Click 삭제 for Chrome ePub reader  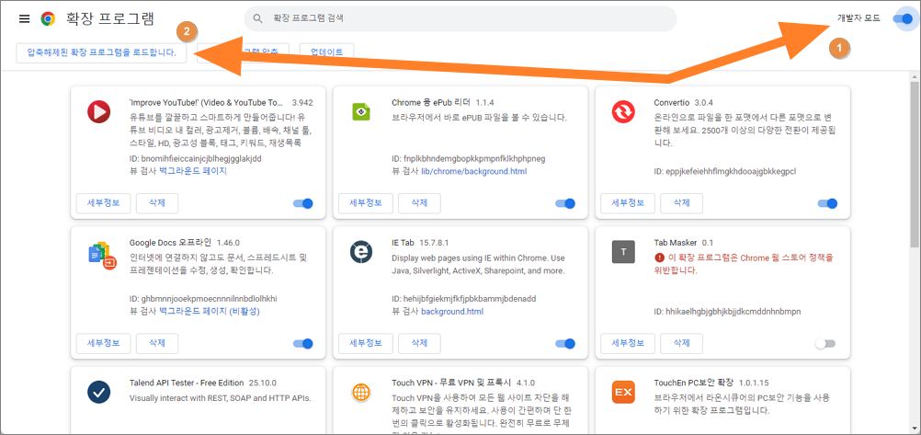pos(419,203)
